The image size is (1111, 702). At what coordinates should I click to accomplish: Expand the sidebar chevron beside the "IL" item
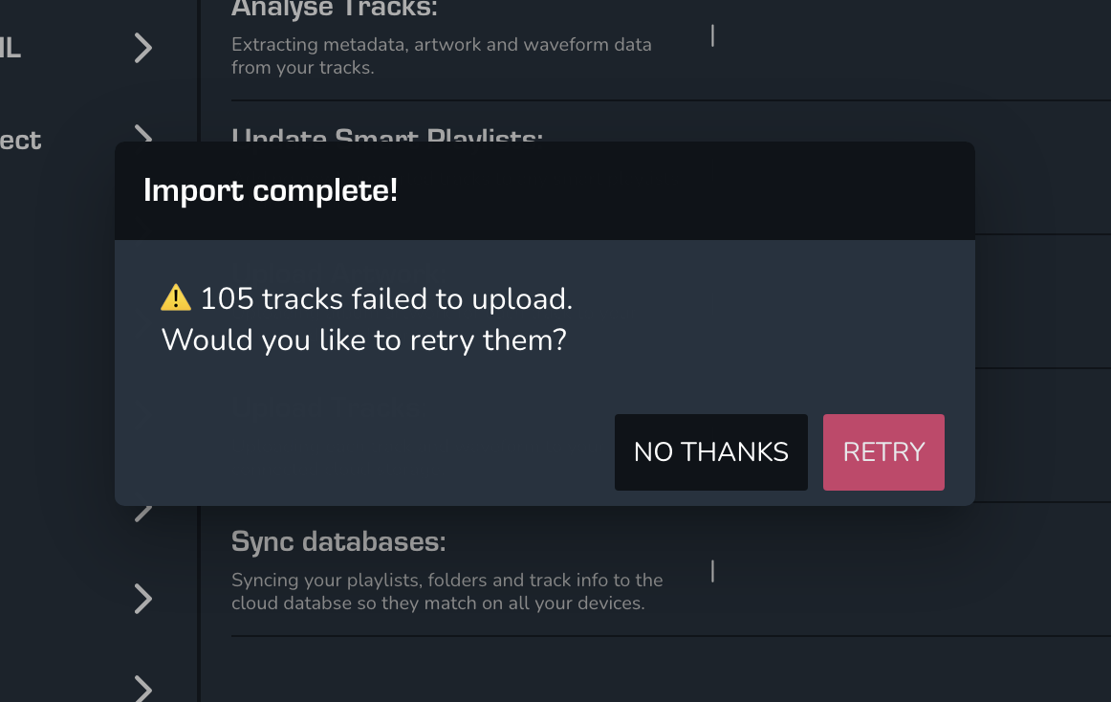tap(143, 48)
